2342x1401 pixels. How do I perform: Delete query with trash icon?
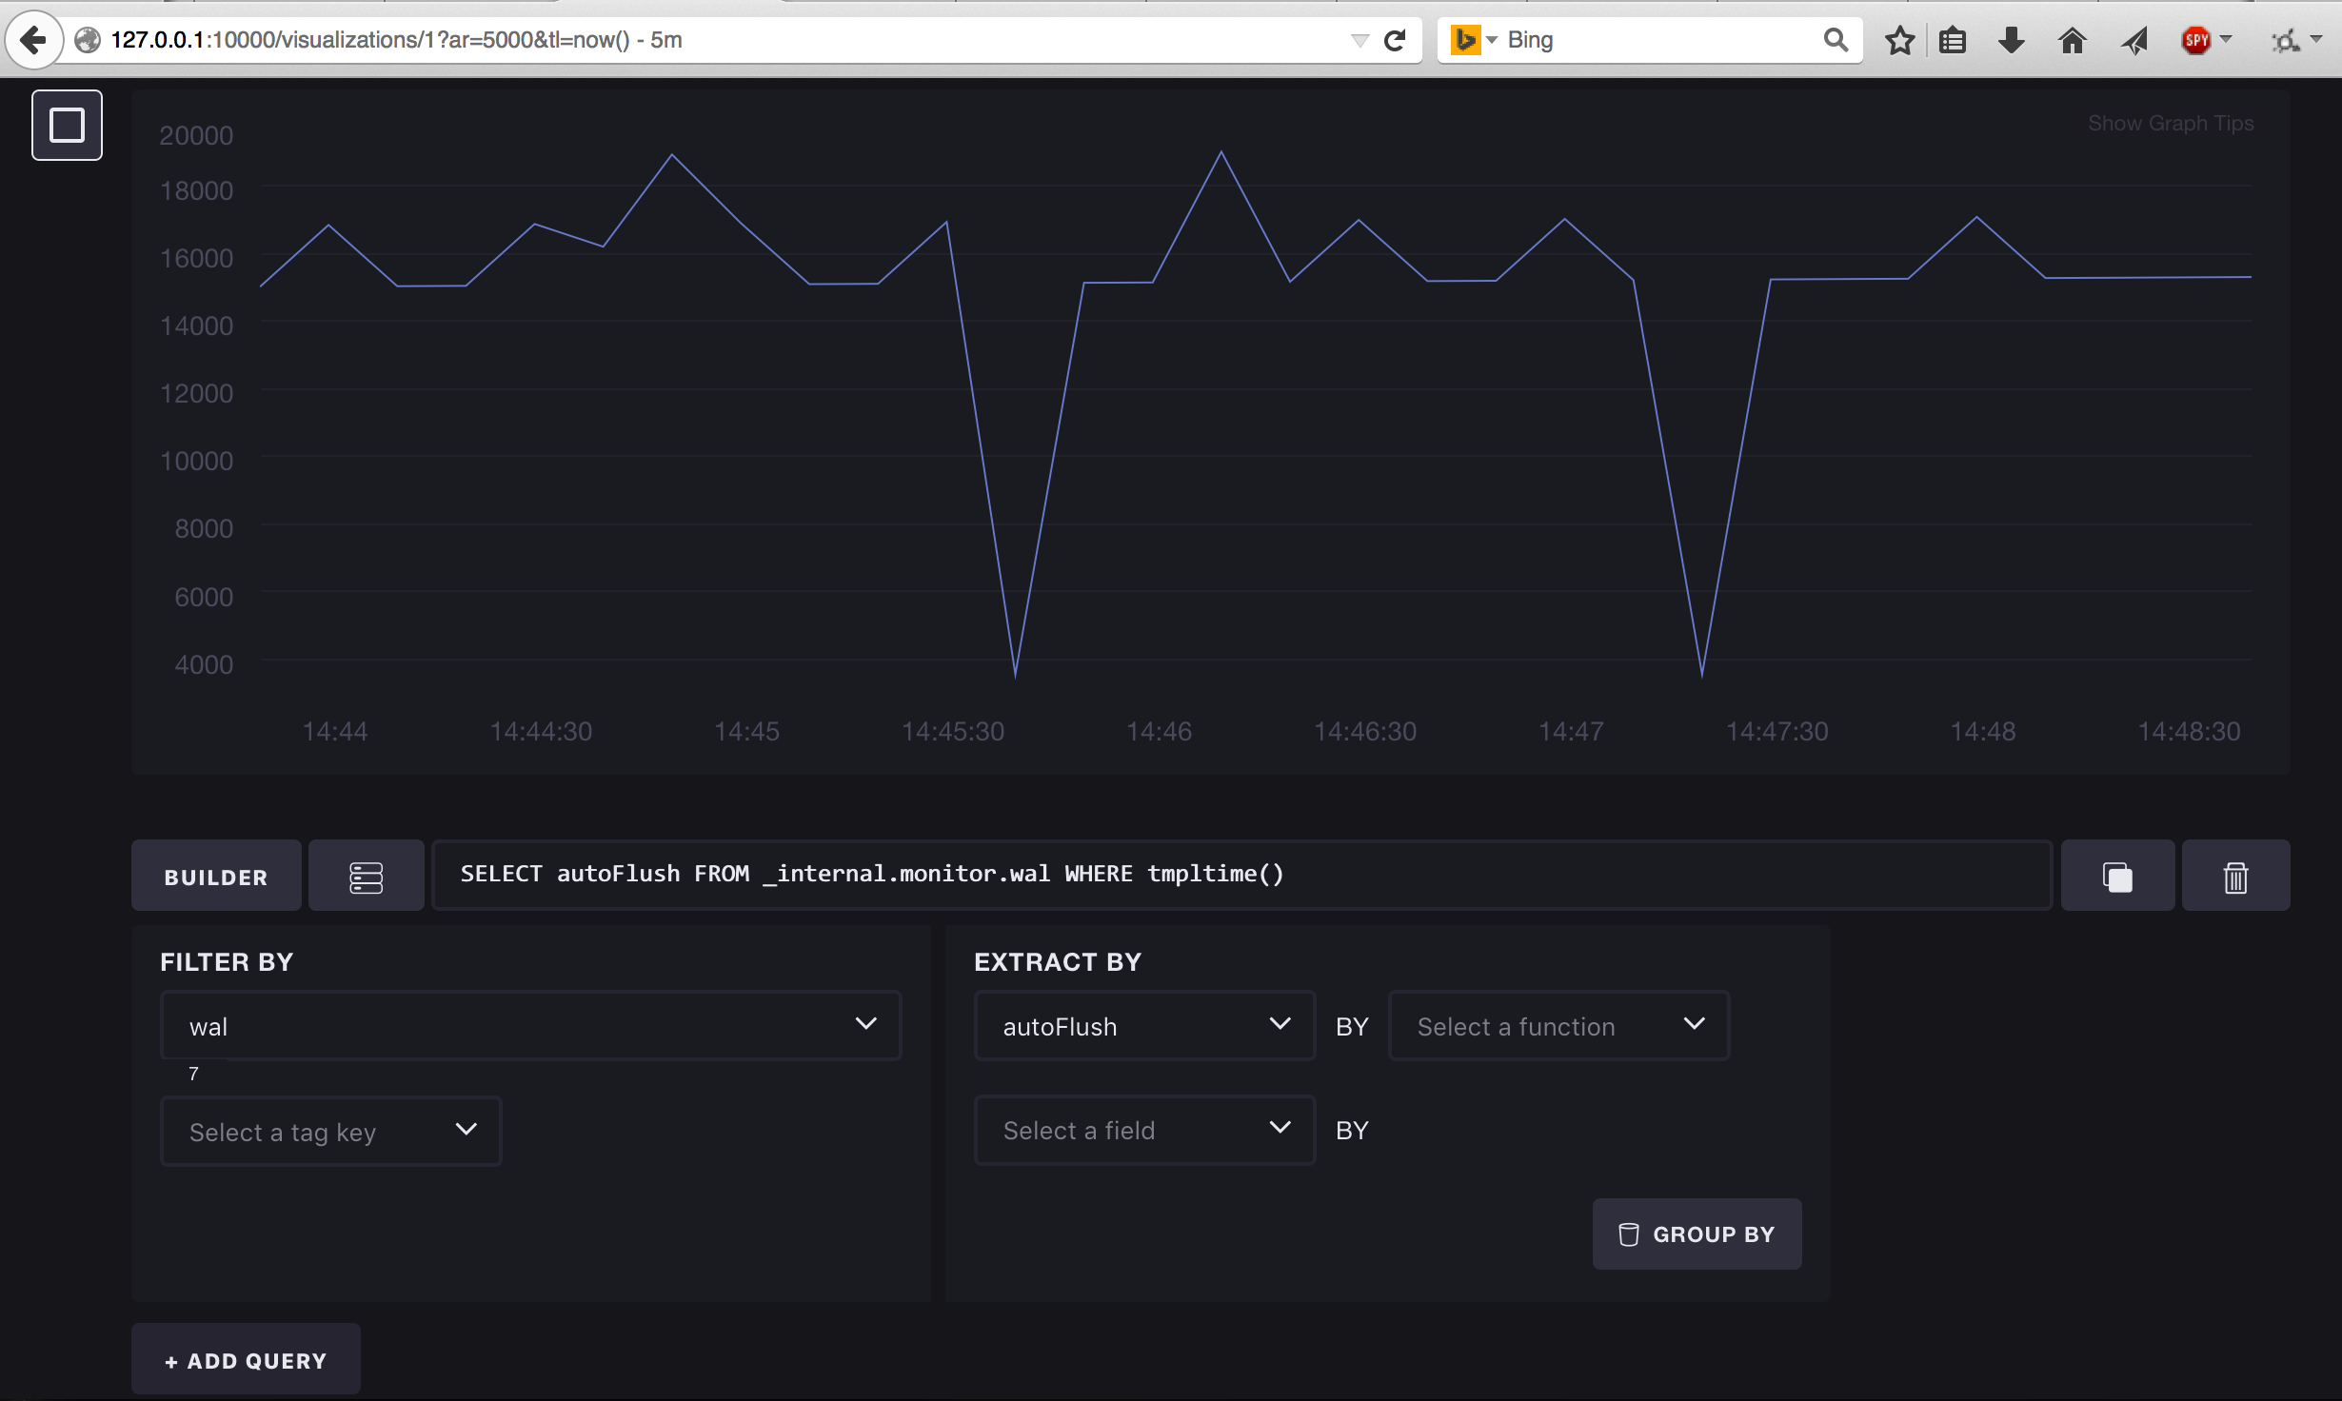click(x=2234, y=877)
